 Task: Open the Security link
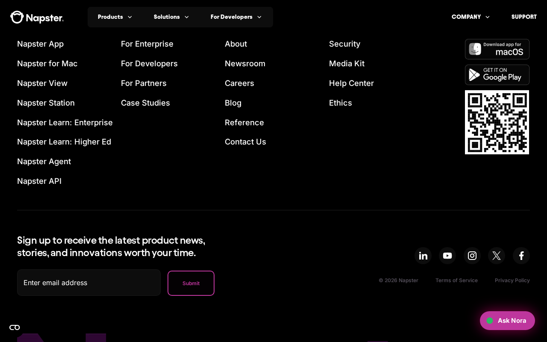pyautogui.click(x=344, y=44)
